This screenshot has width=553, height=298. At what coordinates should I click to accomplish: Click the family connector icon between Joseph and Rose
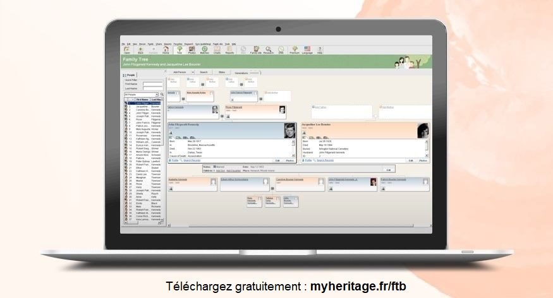point(222,116)
